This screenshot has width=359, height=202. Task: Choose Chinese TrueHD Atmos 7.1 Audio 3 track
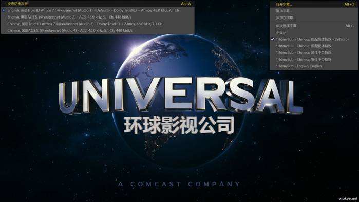98,24
